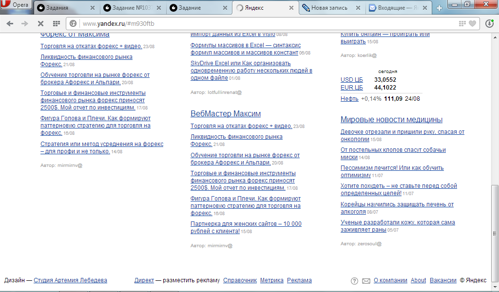
Task: Open Speed Dial grid
Action: (57, 23)
